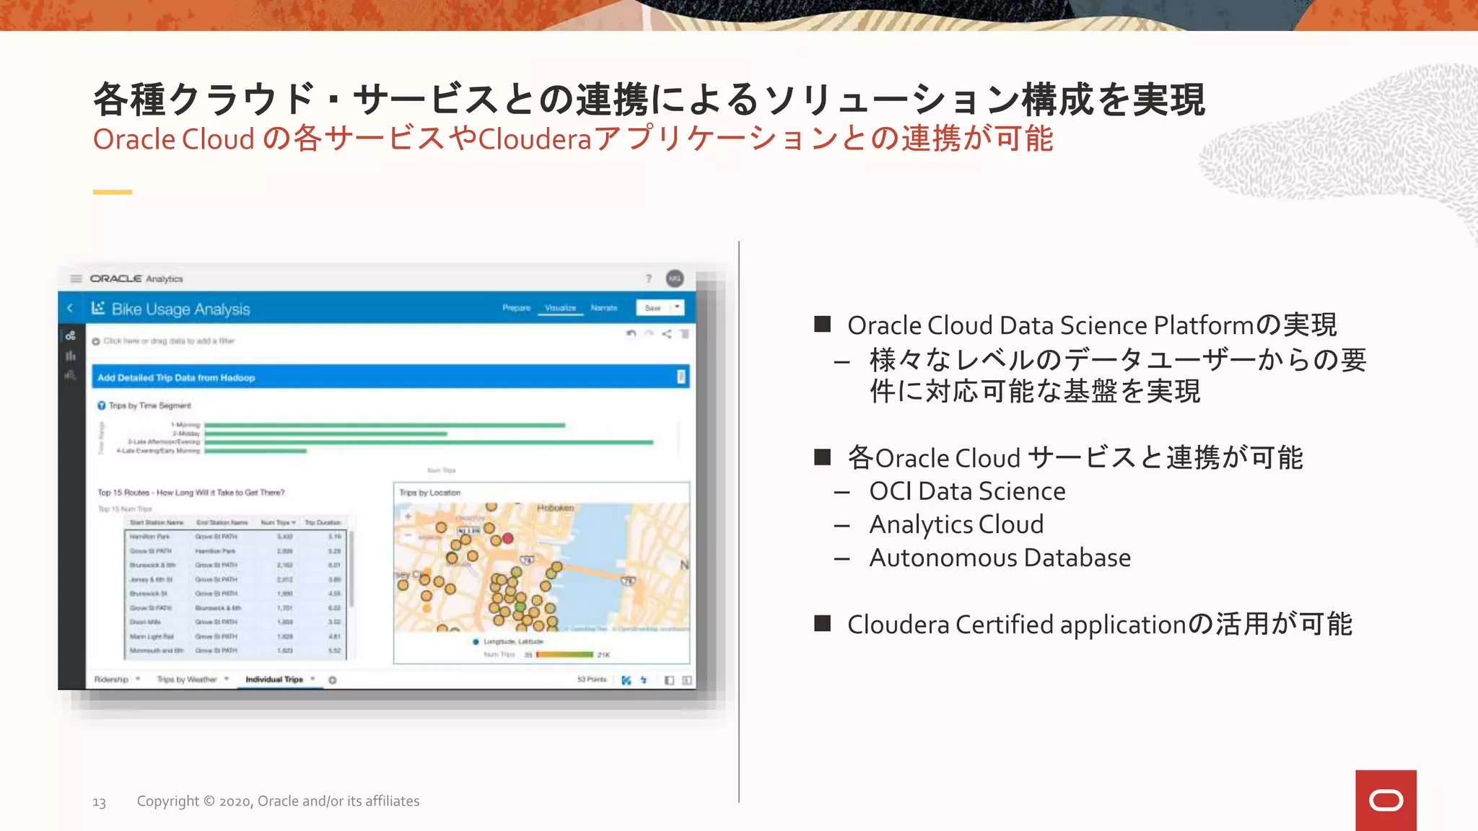Click the Trips by Location map title
1478x831 pixels.
pos(430,493)
